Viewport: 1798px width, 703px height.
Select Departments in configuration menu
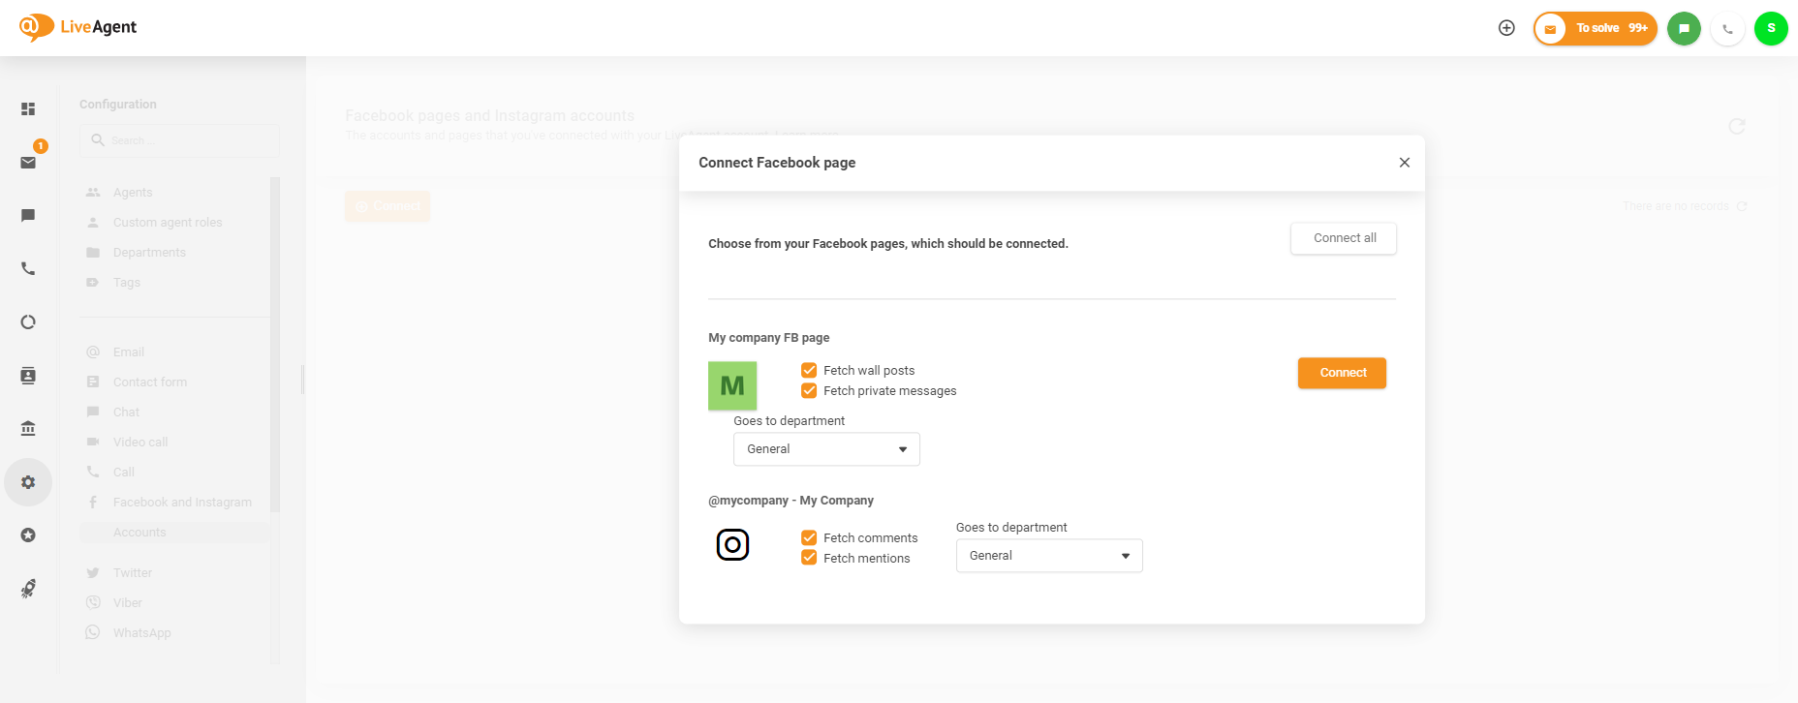pyautogui.click(x=149, y=253)
